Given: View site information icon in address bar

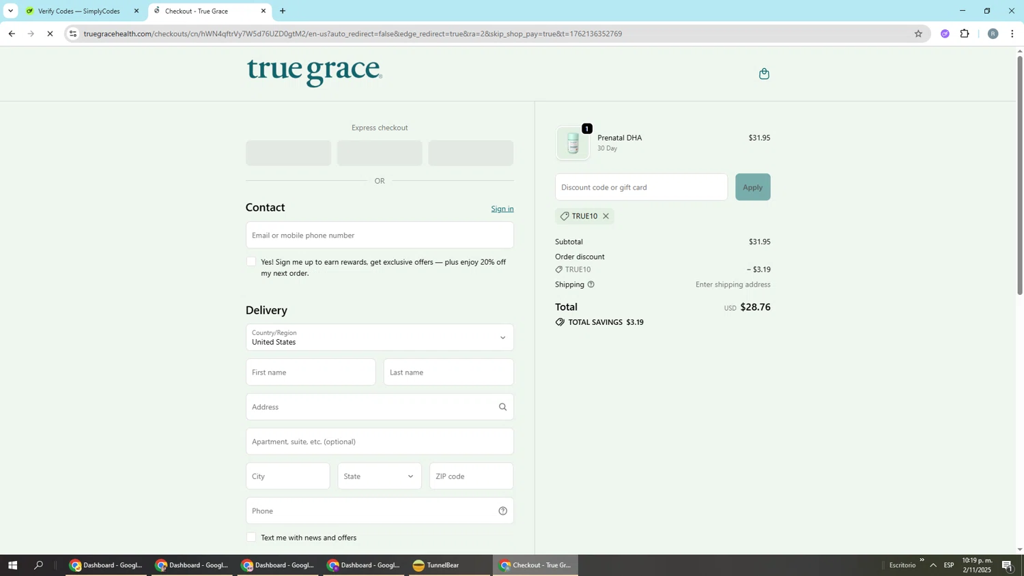Looking at the screenshot, I should point(73,33).
